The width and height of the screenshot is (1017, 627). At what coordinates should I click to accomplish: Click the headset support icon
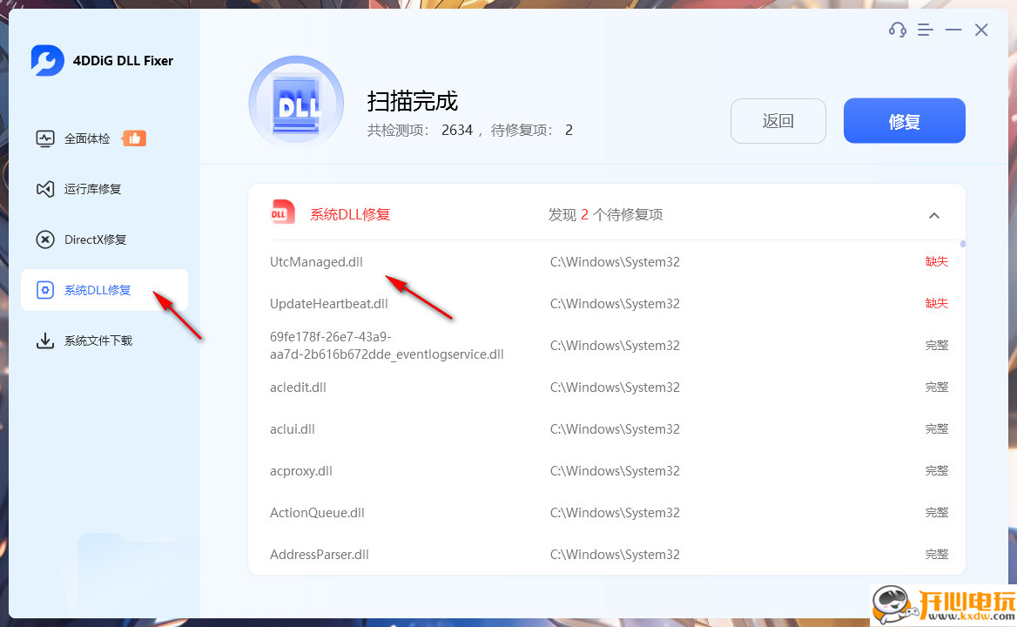point(897,29)
